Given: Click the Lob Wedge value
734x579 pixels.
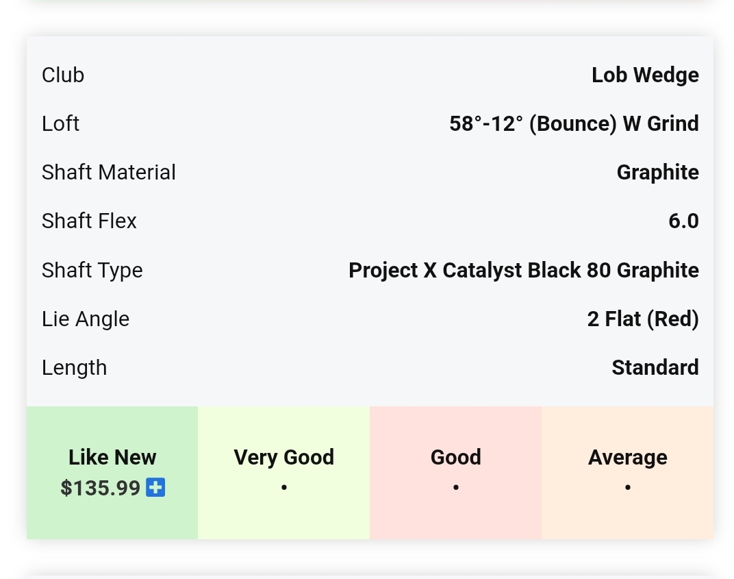Looking at the screenshot, I should click(645, 75).
